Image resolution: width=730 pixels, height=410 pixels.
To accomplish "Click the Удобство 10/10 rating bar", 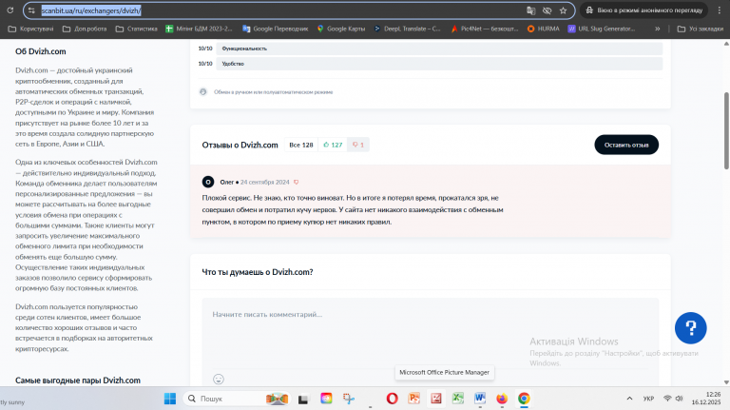I will 439,64.
